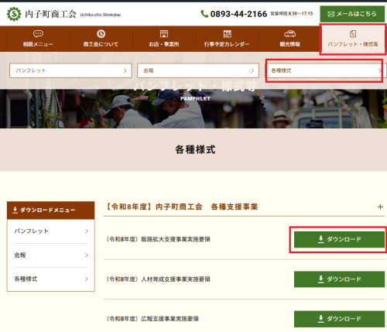Select 会報 in the ダウンロードメニュー sidebar
Image resolution: width=387 pixels, height=332 pixels.
tap(51, 255)
